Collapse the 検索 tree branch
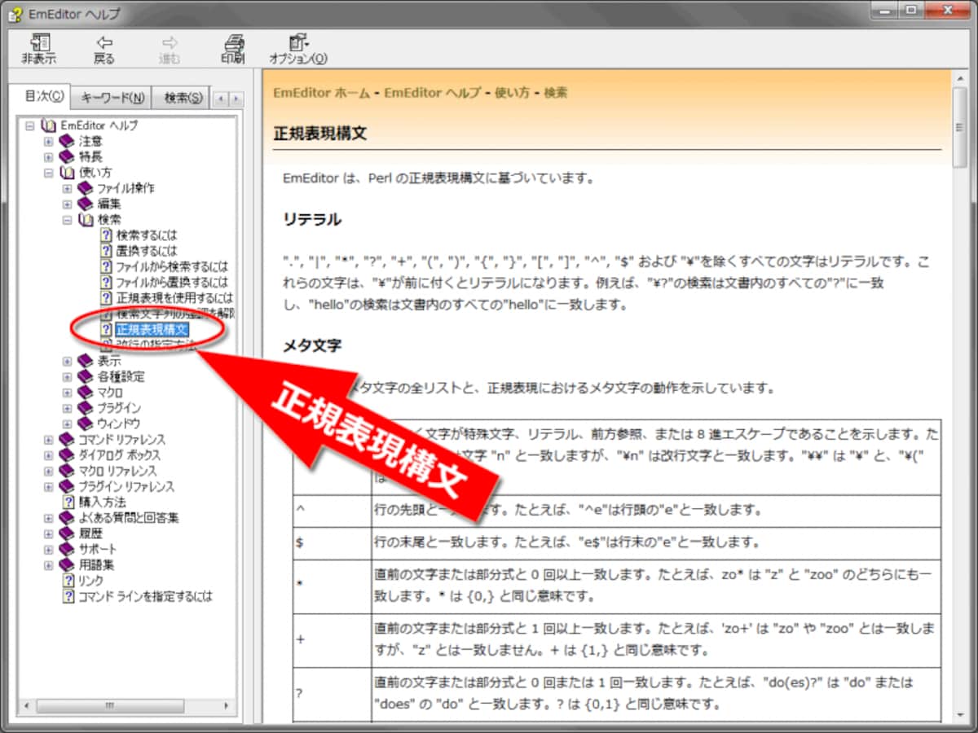Screen dimensions: 978x733 click(x=68, y=220)
